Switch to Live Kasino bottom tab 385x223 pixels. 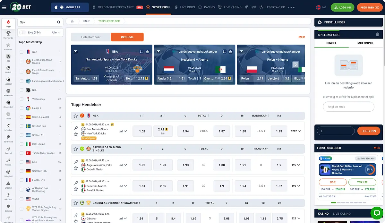click(342, 214)
